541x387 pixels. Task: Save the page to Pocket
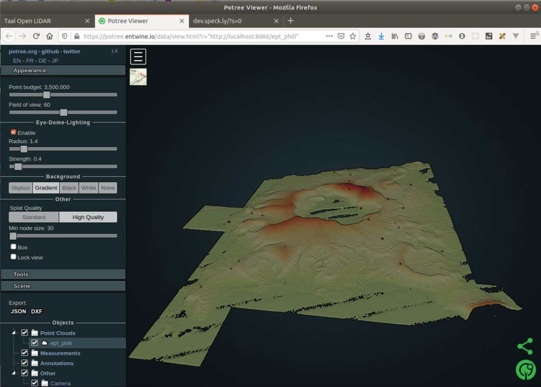pyautogui.click(x=341, y=36)
